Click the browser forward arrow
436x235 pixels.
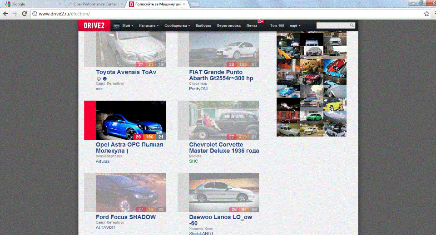[x=15, y=14]
